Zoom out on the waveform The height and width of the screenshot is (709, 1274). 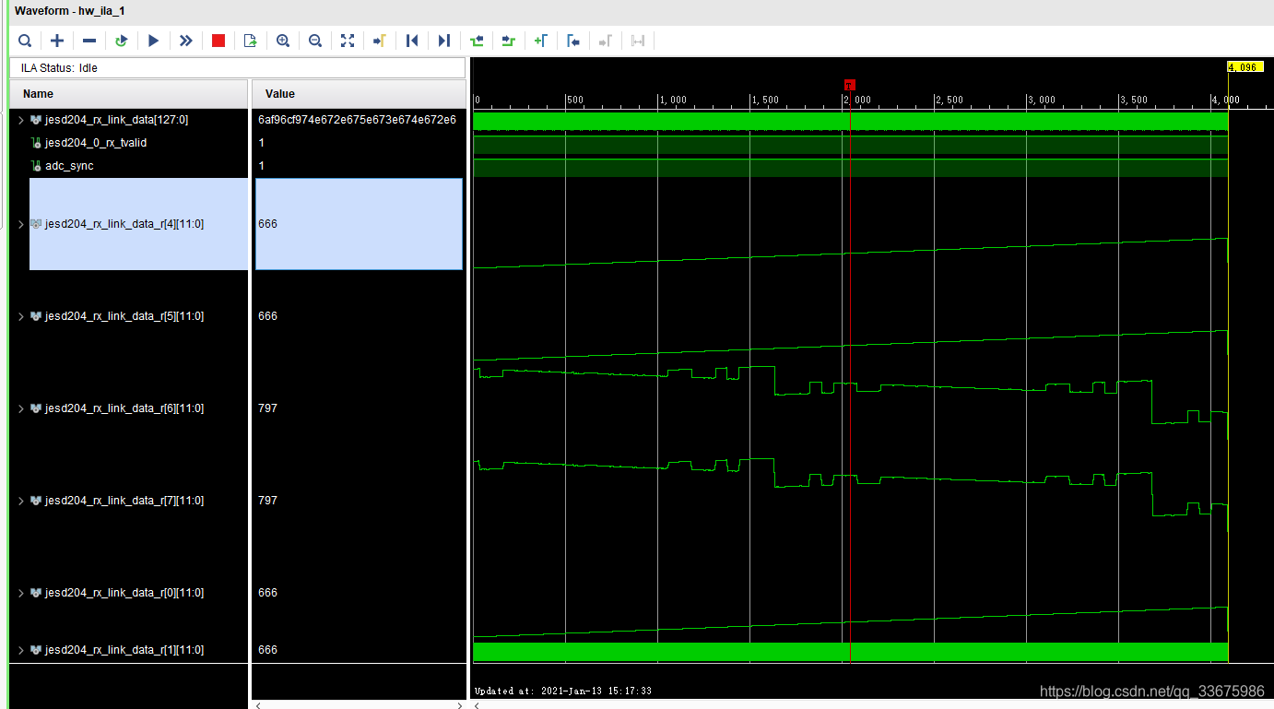[x=315, y=41]
